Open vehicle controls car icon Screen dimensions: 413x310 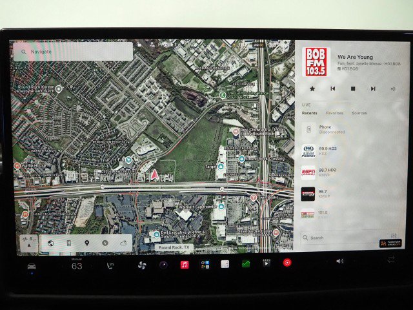click(32, 266)
